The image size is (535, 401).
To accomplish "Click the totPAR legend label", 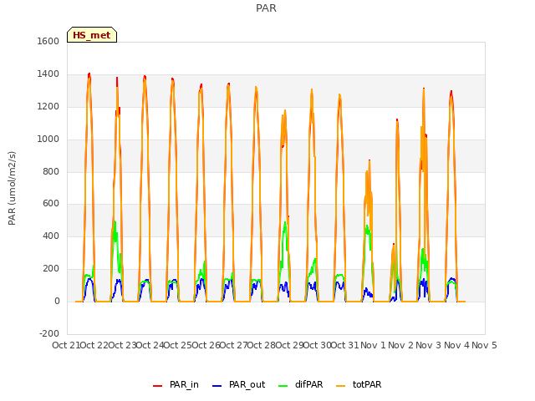I will 367,384.
